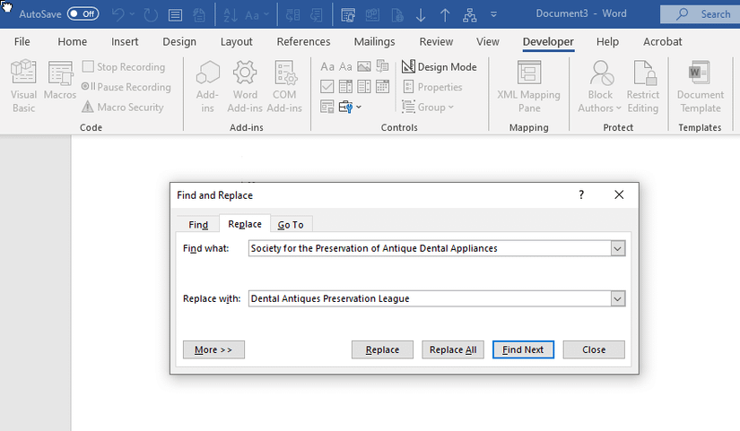
Task: Expand the Find what dropdown list
Action: coord(617,248)
